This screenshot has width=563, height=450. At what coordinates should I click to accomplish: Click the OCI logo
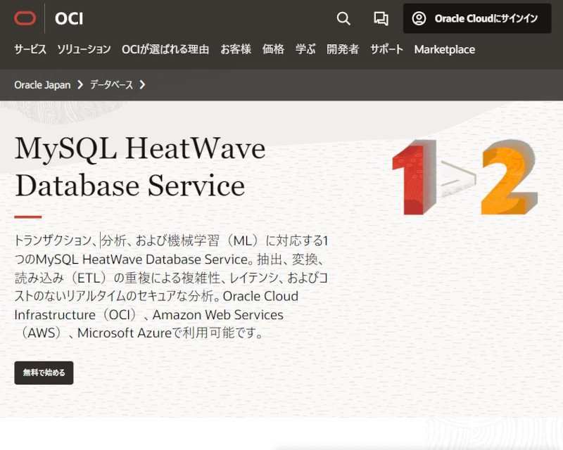[x=69, y=19]
